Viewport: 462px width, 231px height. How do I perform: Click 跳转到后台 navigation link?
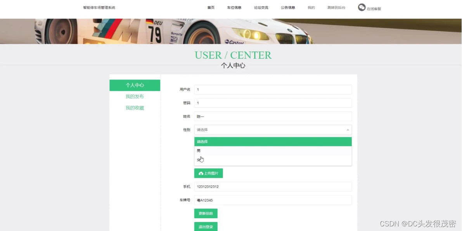tap(336, 8)
